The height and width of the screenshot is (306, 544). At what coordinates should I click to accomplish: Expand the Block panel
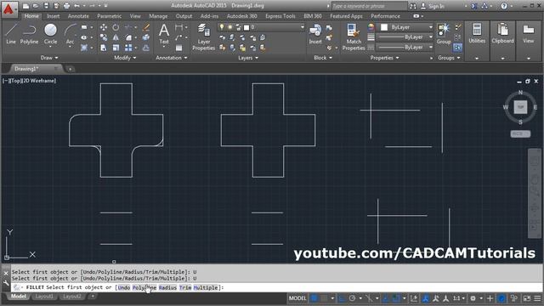pyautogui.click(x=323, y=58)
